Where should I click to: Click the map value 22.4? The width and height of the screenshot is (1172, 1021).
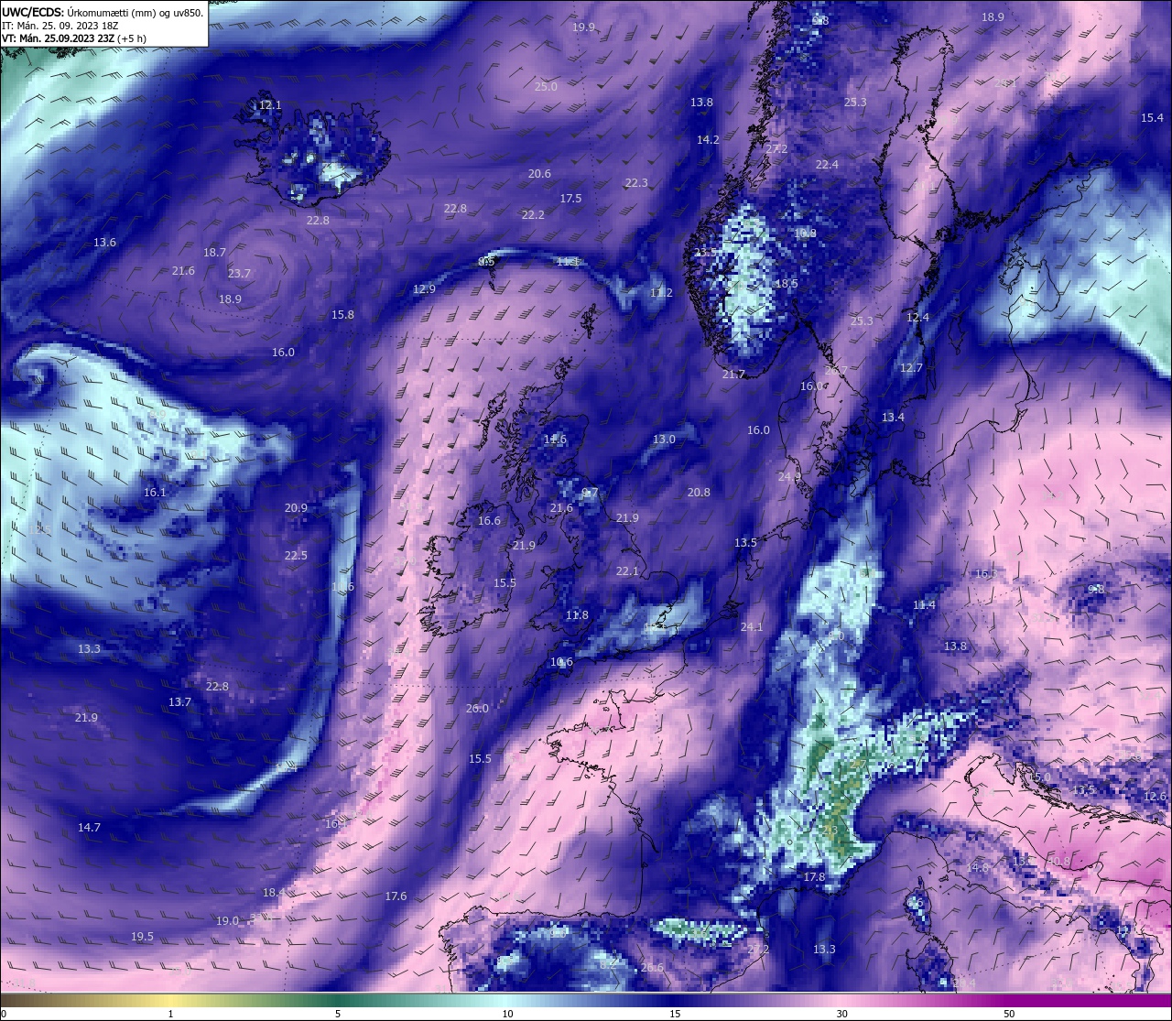(x=827, y=165)
